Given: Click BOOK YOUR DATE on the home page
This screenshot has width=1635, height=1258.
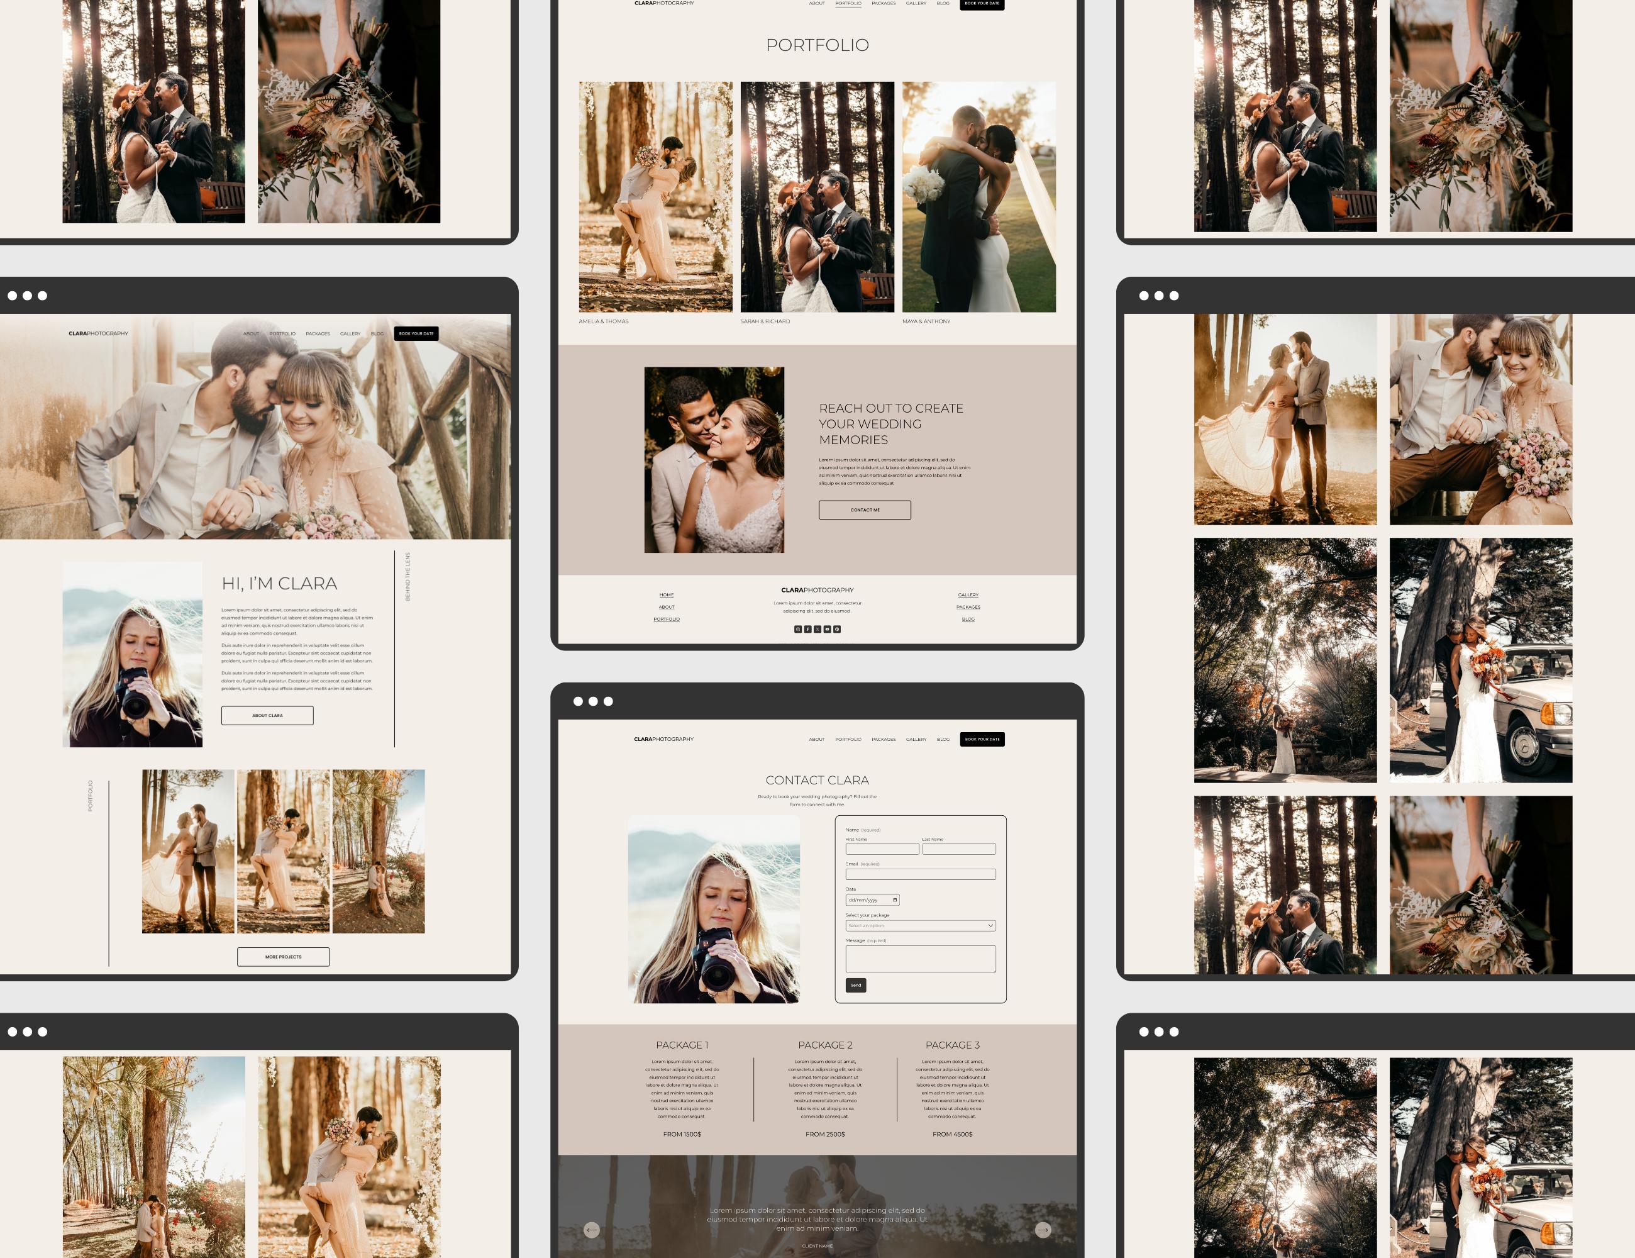Looking at the screenshot, I should pyautogui.click(x=416, y=334).
